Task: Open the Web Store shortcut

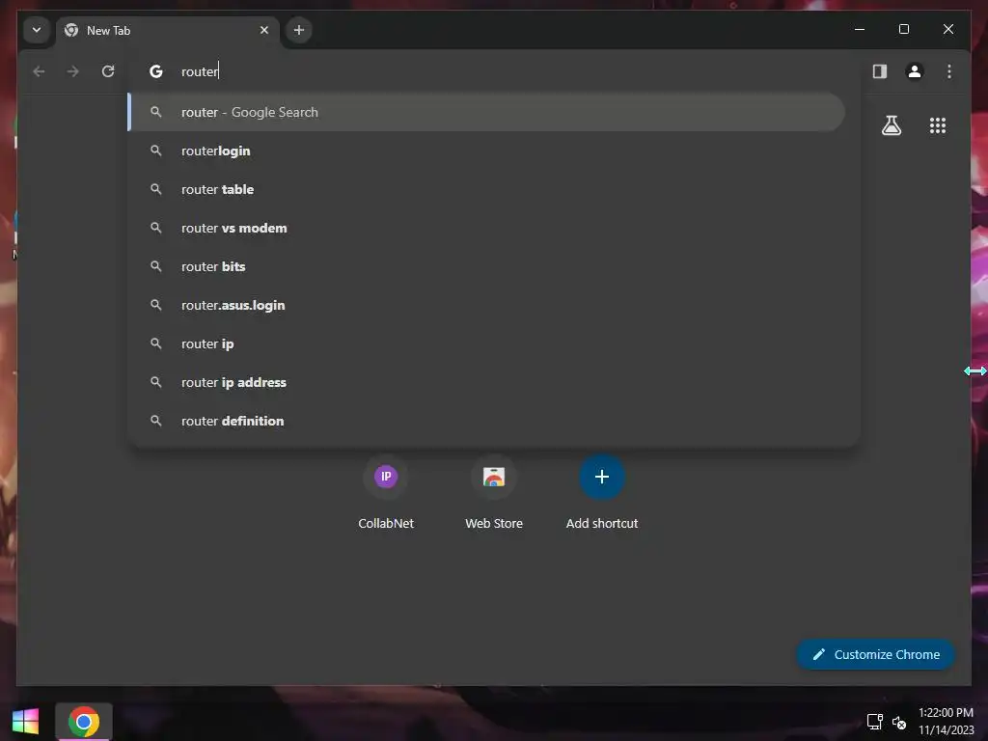Action: (x=494, y=493)
